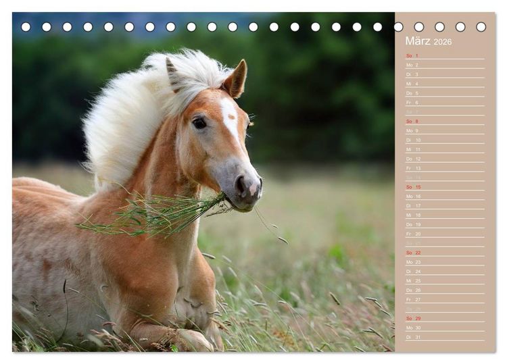
Task: Select the red So 8 row
Action: (x=445, y=122)
